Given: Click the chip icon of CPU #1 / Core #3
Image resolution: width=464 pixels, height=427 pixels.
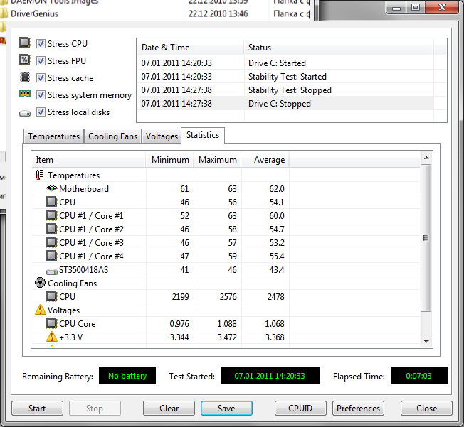Looking at the screenshot, I should click(x=51, y=242).
